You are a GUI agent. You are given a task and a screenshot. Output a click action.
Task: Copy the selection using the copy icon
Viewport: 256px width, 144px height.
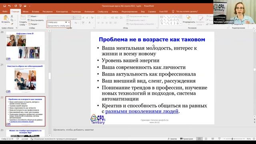(12, 20)
